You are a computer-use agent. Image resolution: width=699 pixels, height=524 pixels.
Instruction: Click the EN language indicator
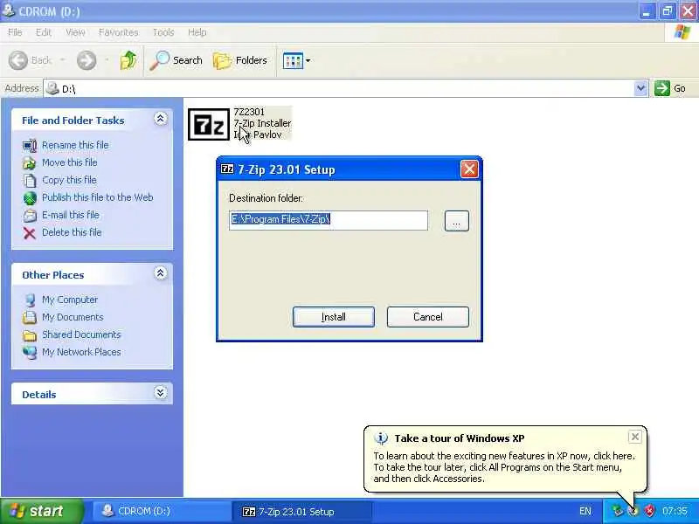tap(585, 511)
